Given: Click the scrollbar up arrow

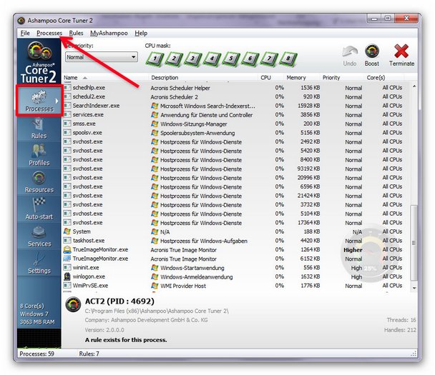Looking at the screenshot, I should (x=414, y=86).
